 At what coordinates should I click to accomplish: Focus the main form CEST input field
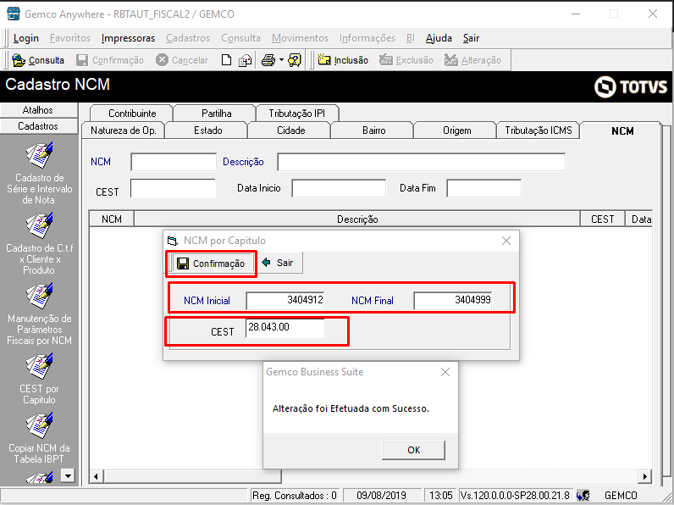point(173,188)
